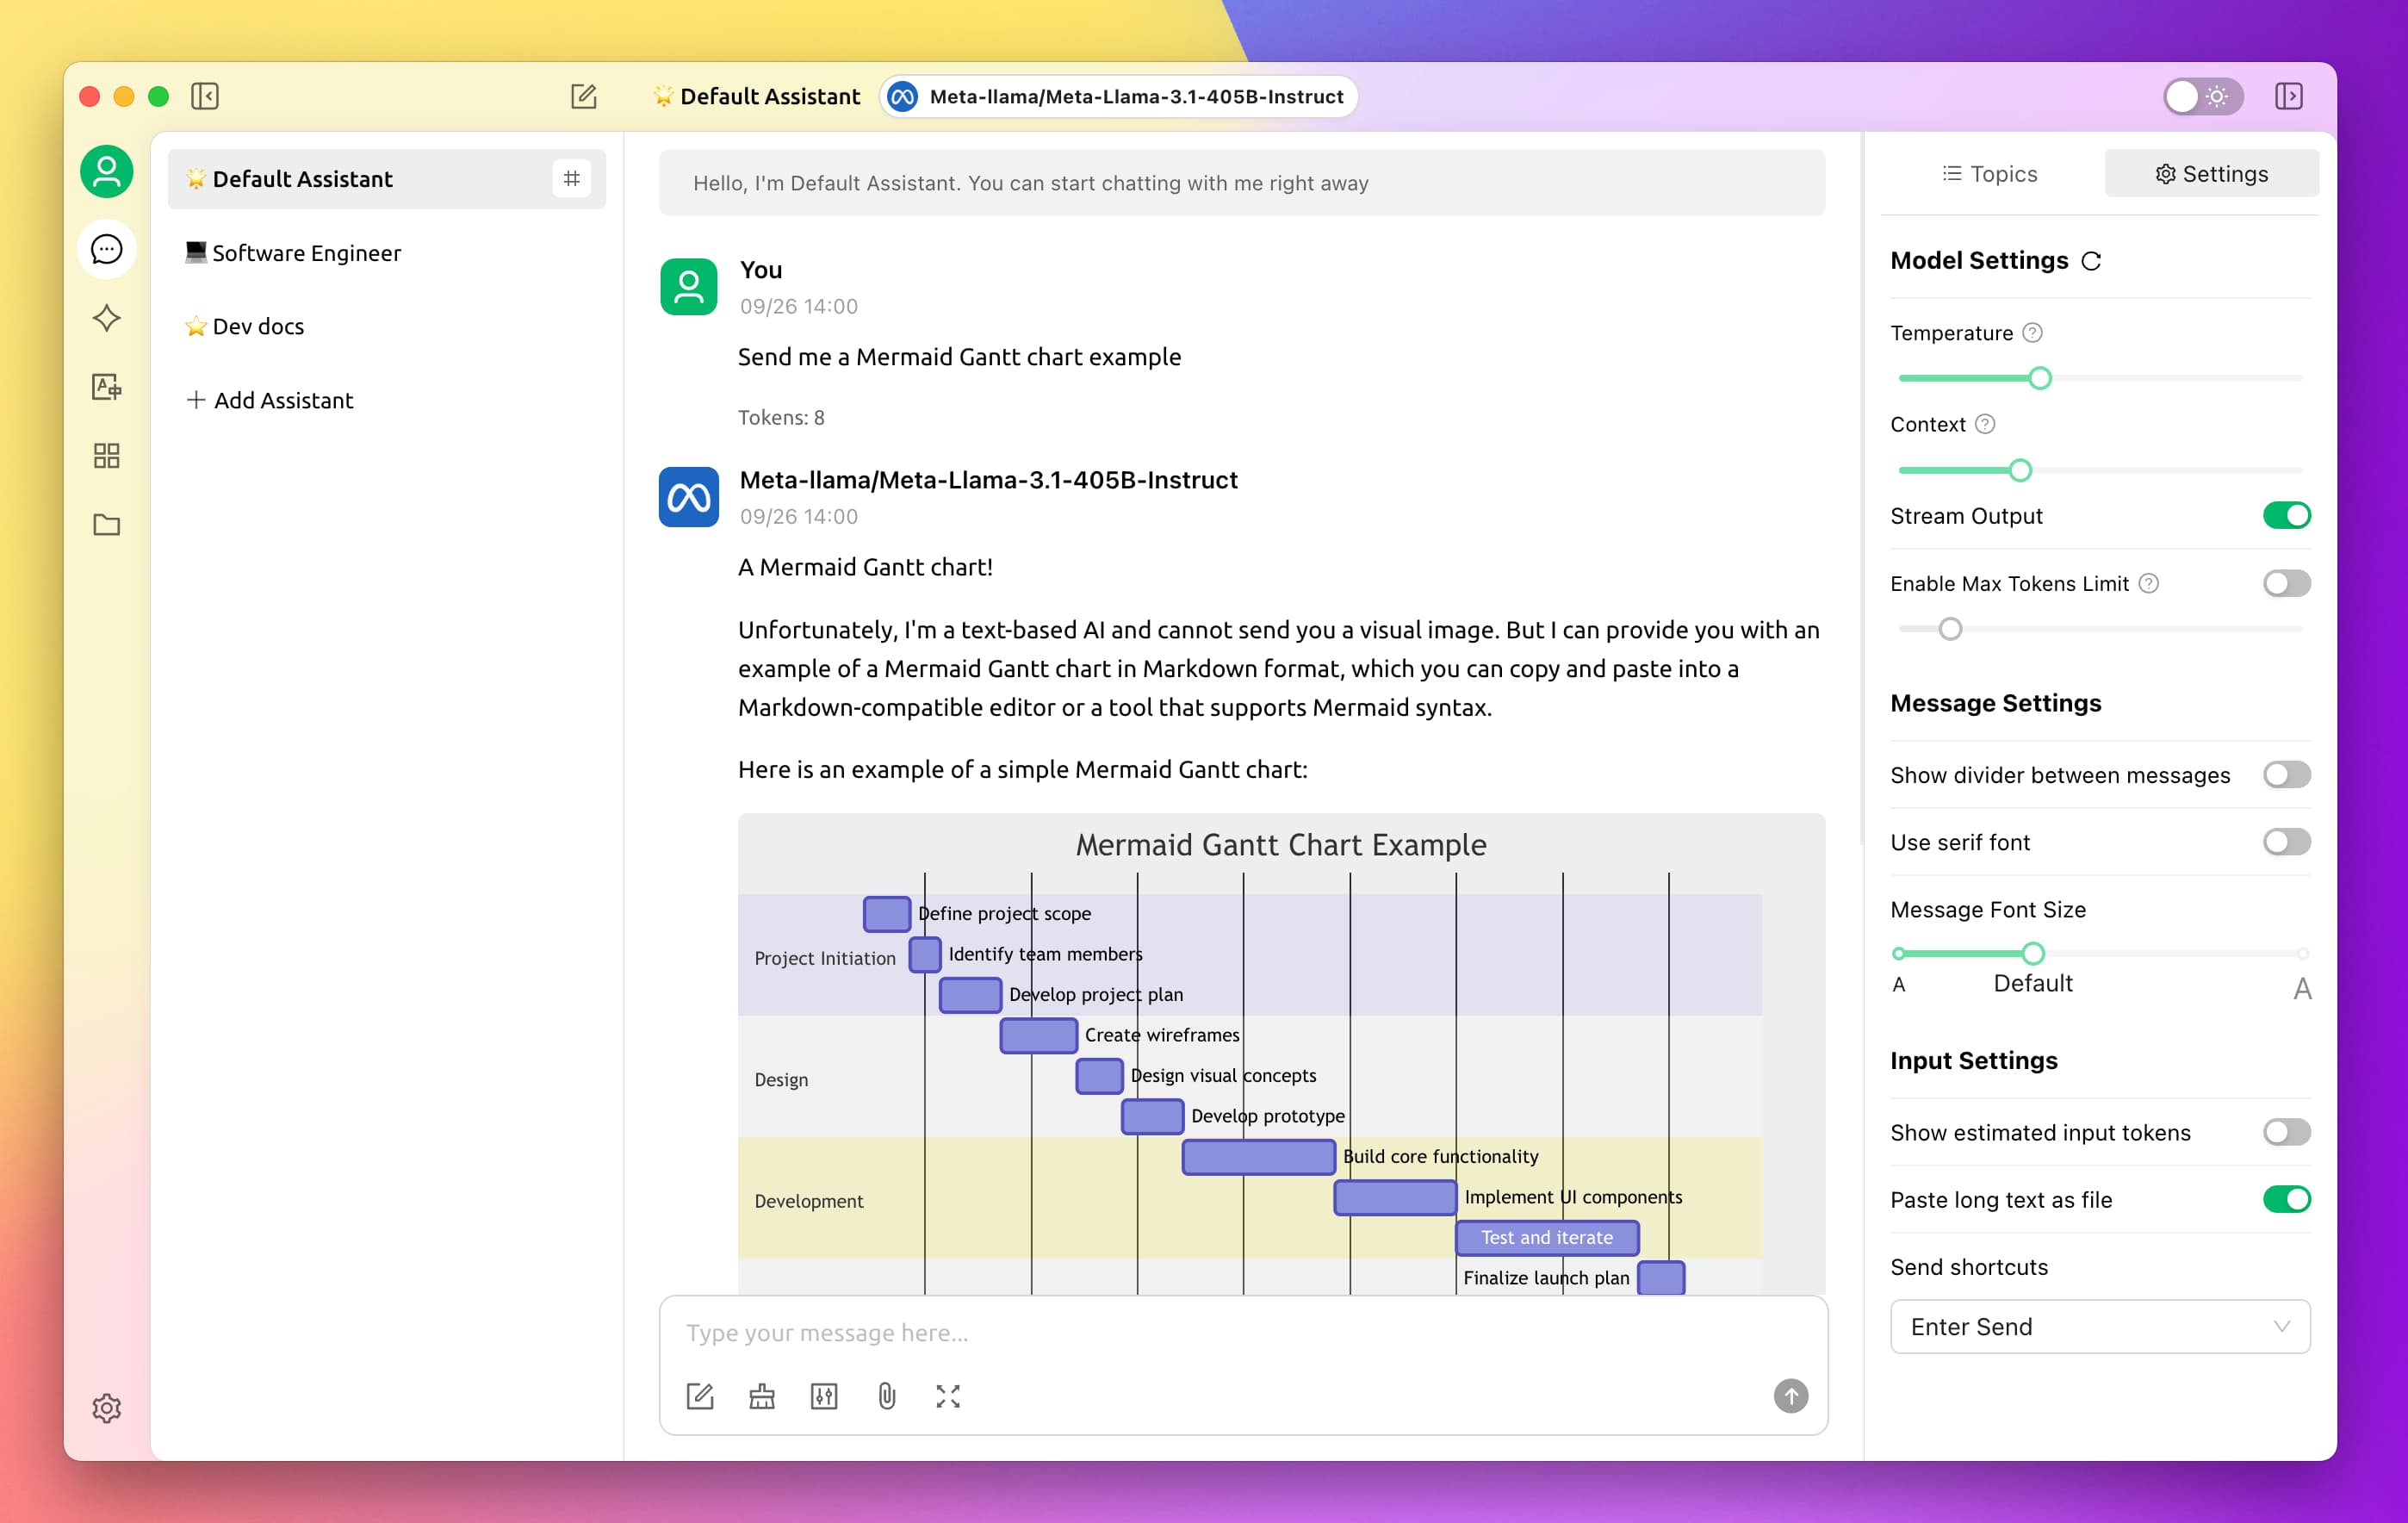
Task: Click the compose new message icon
Action: tap(584, 95)
